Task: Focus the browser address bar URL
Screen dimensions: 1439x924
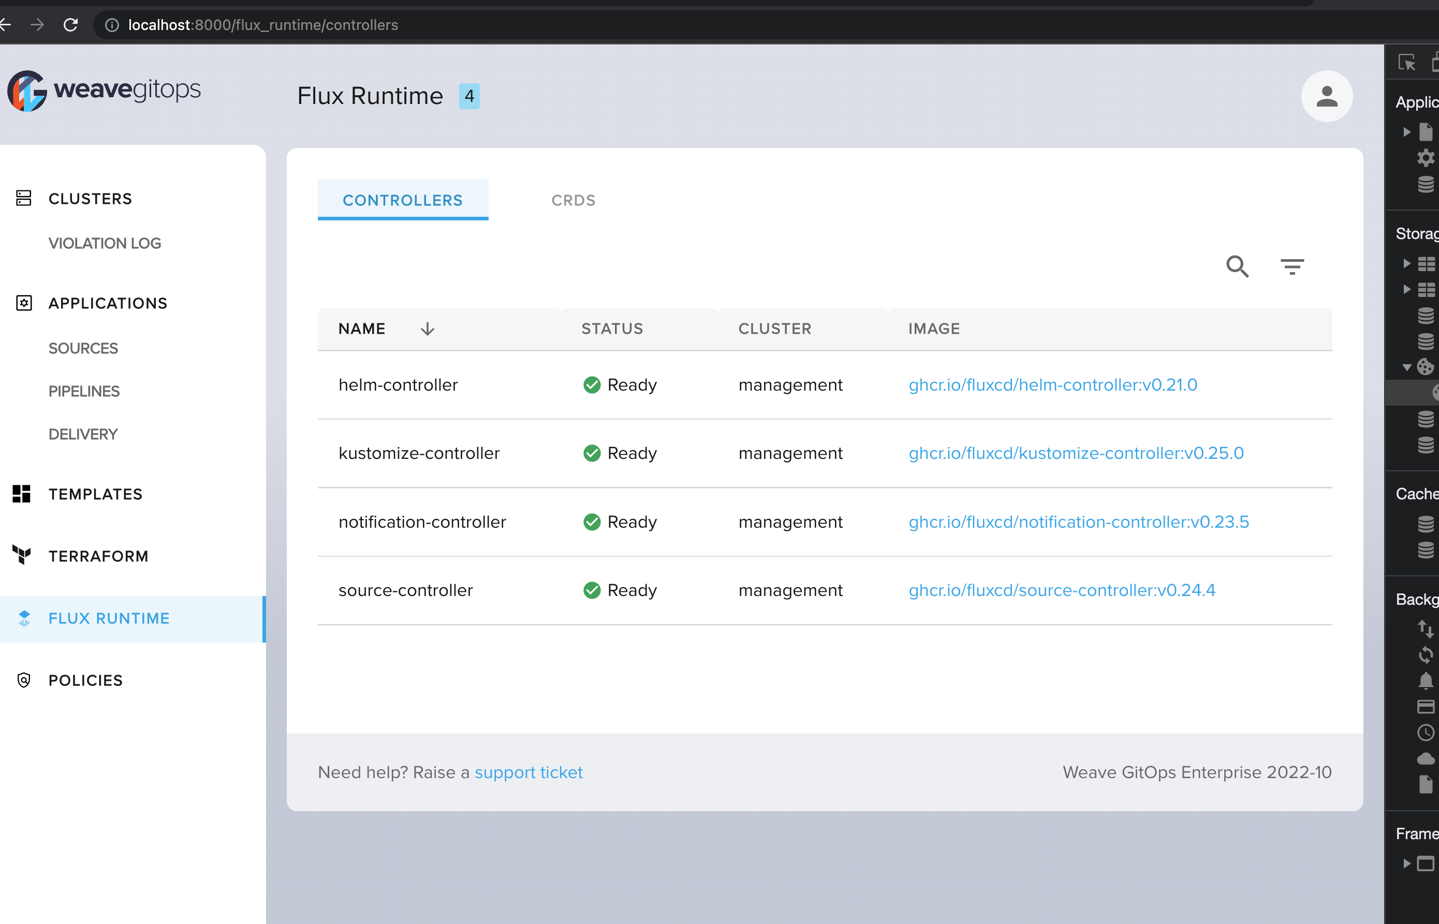Action: (x=263, y=25)
